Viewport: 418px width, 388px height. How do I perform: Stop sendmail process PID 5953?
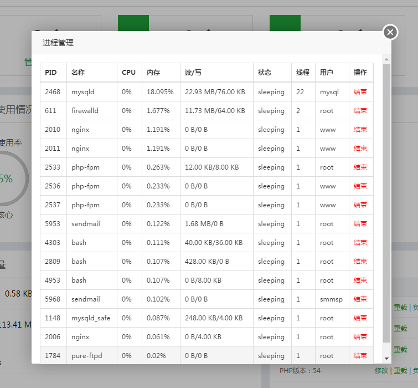pyautogui.click(x=360, y=224)
